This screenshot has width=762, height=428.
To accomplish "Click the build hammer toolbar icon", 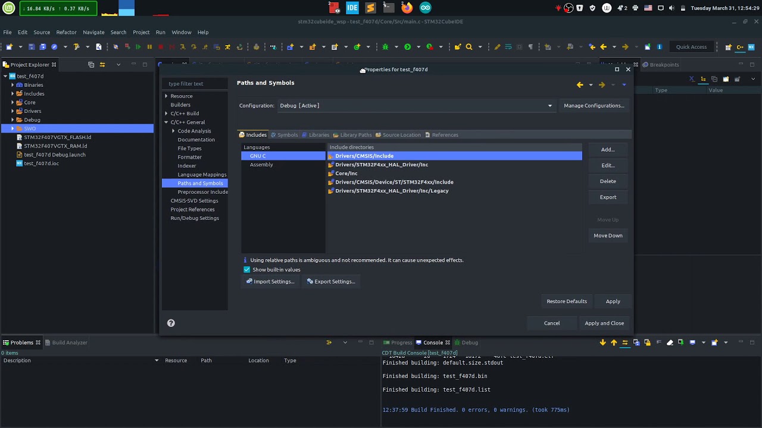I will (x=76, y=47).
